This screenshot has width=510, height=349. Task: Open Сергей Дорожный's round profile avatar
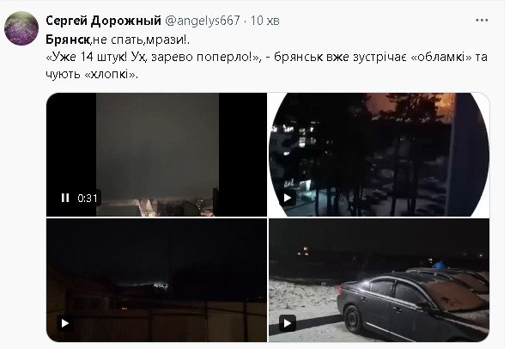click(21, 28)
